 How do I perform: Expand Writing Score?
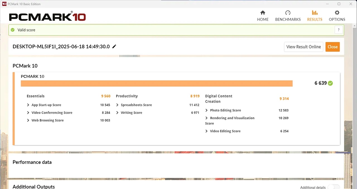tap(117, 113)
